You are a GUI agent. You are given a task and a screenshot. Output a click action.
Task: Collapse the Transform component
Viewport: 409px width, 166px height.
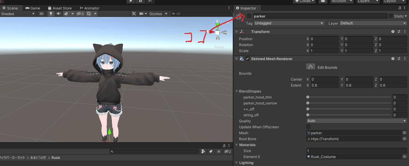coord(237,32)
